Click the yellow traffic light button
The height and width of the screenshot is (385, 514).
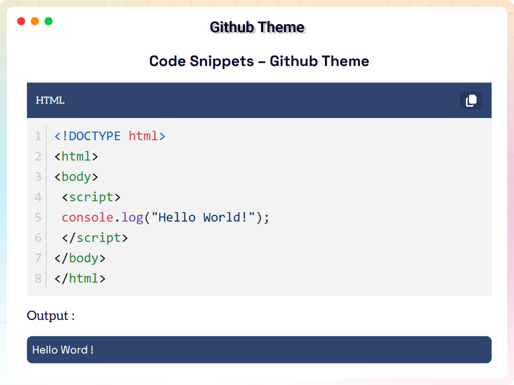pos(35,21)
